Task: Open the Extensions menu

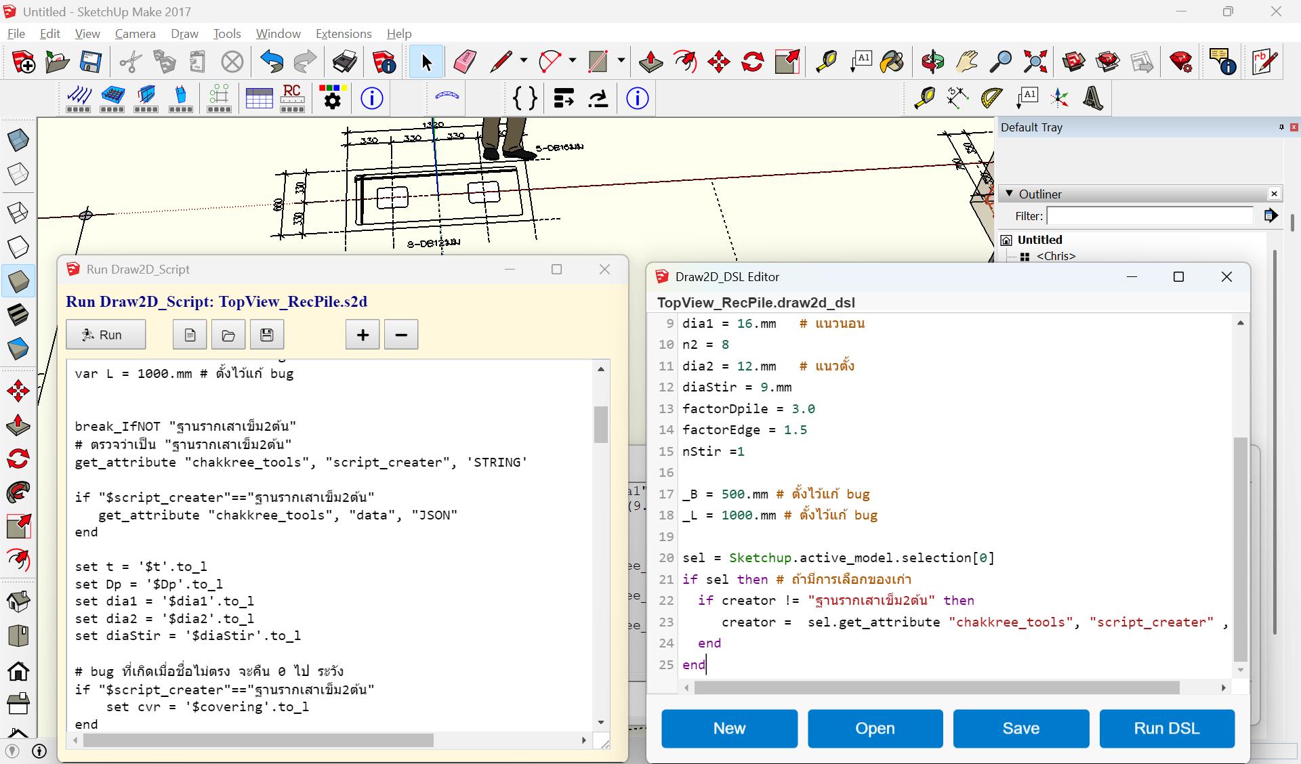Action: [344, 33]
